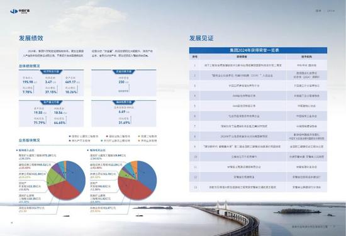Screen dimensions: 346x236
Task: Open the 发展绩效 section heading
Action: (x=31, y=38)
